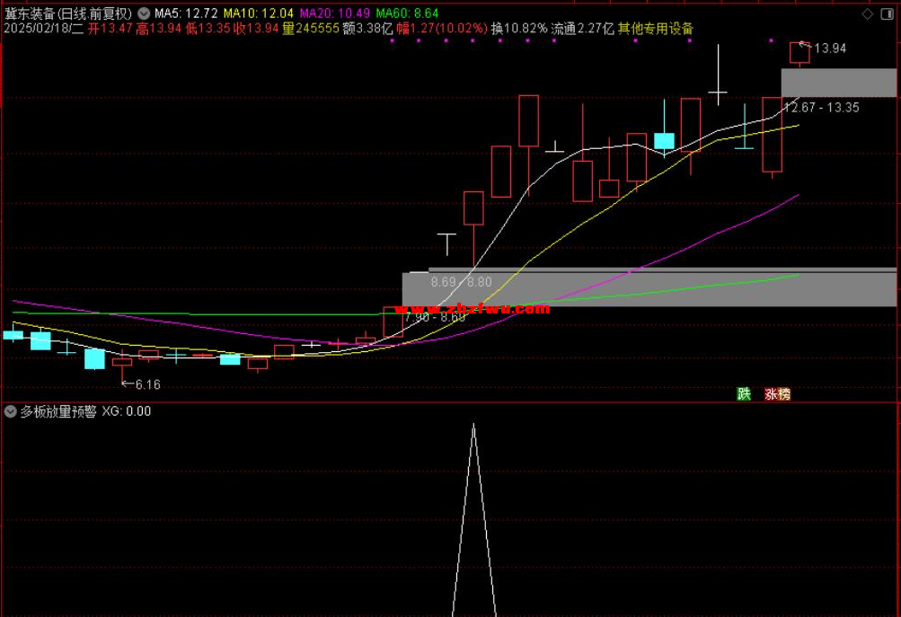Screen dimensions: 901x617
Task: Click the close price 收13.94 in header
Action: (x=256, y=29)
